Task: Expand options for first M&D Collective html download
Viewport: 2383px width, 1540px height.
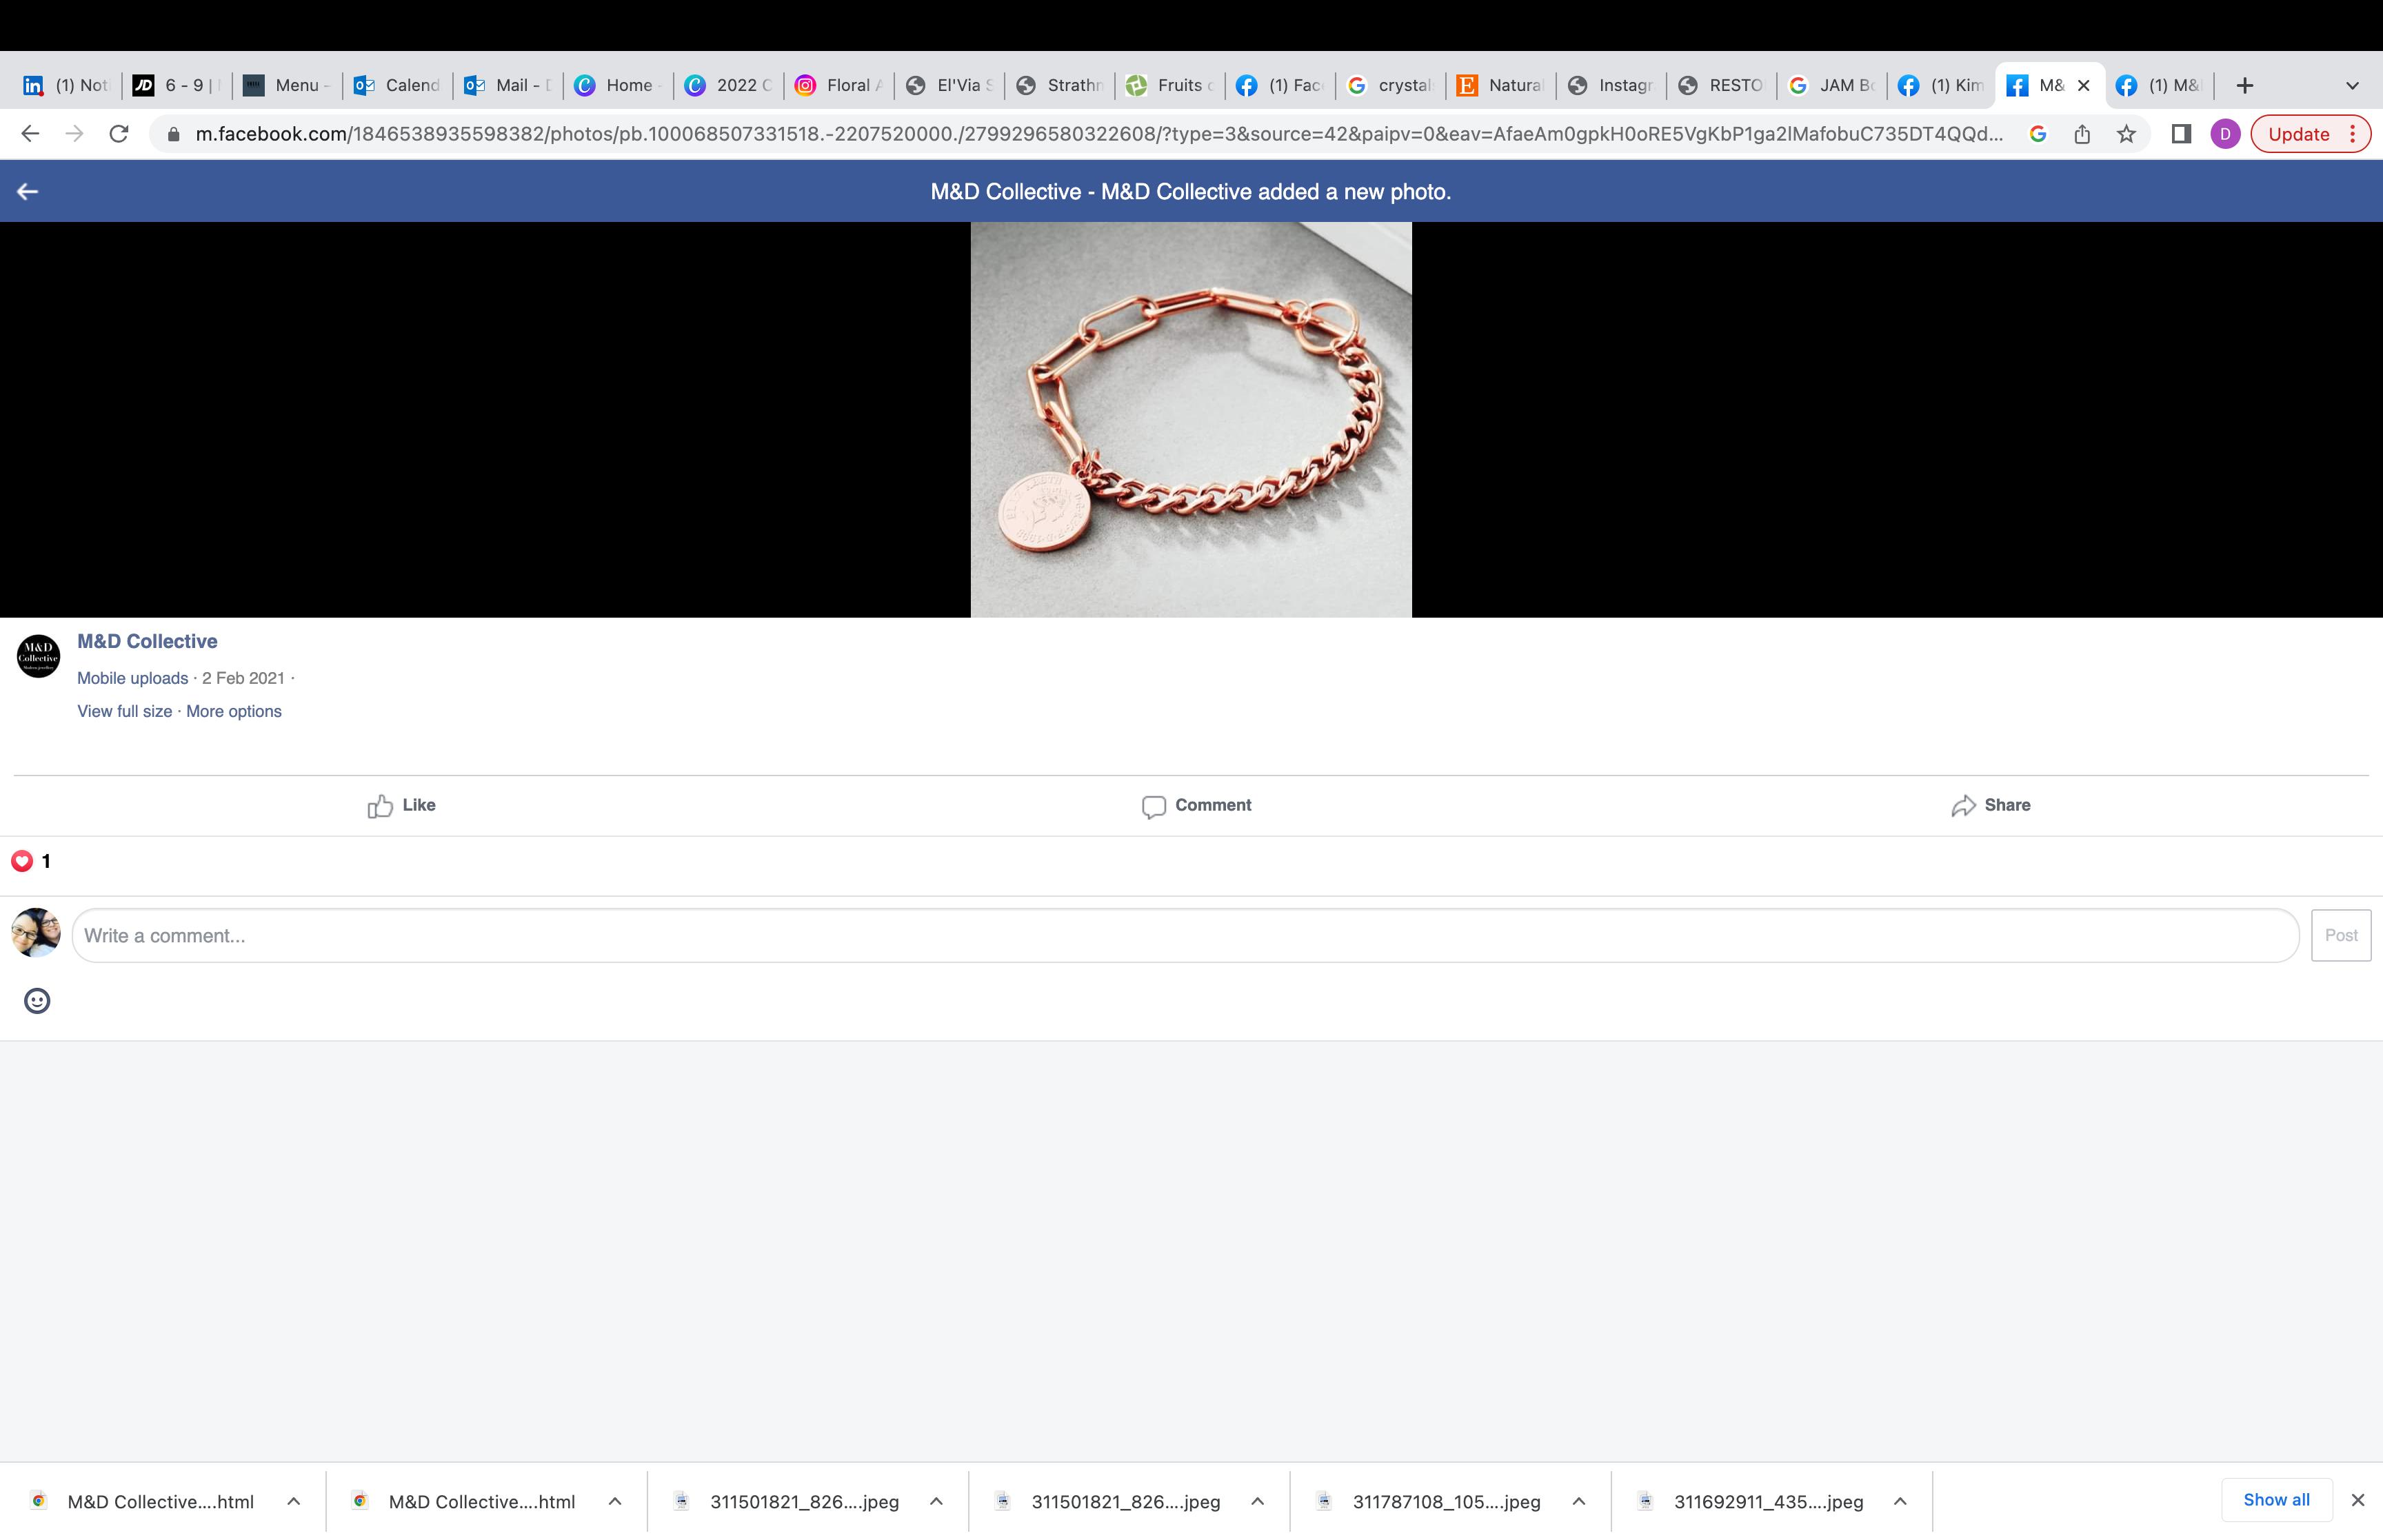Action: point(293,1501)
